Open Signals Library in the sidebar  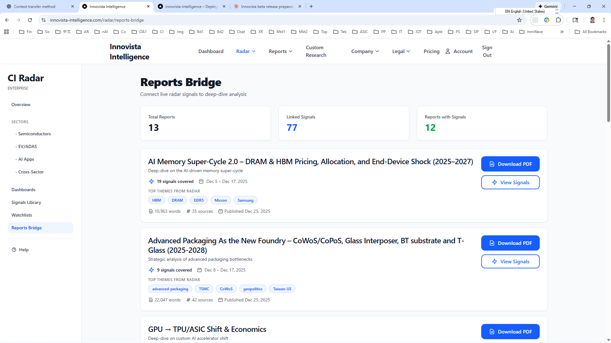click(x=26, y=202)
